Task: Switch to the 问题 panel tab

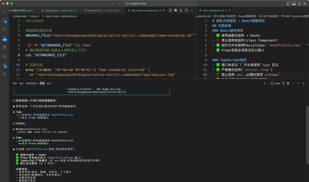Action: tap(14, 83)
